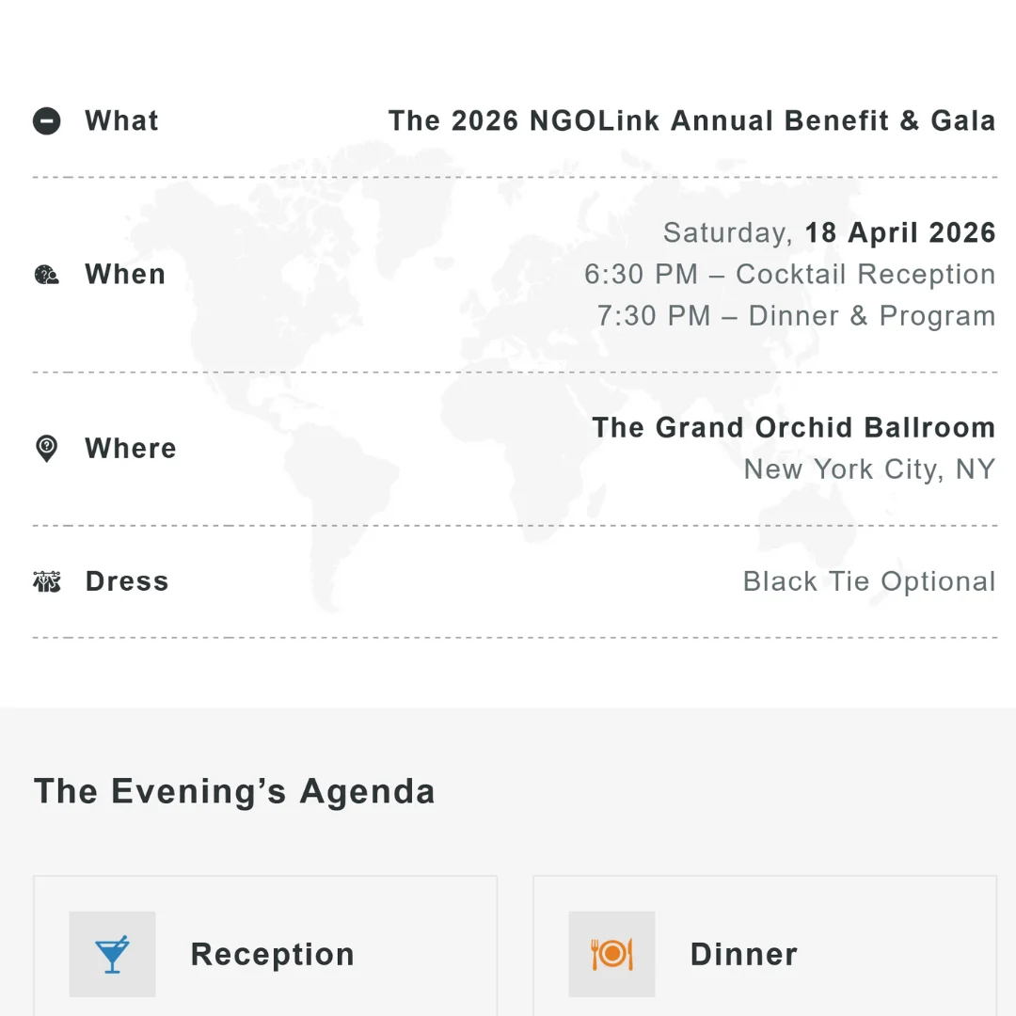Click the date 18 April 2026
Image resolution: width=1016 pixels, height=1016 pixels.
pos(900,232)
